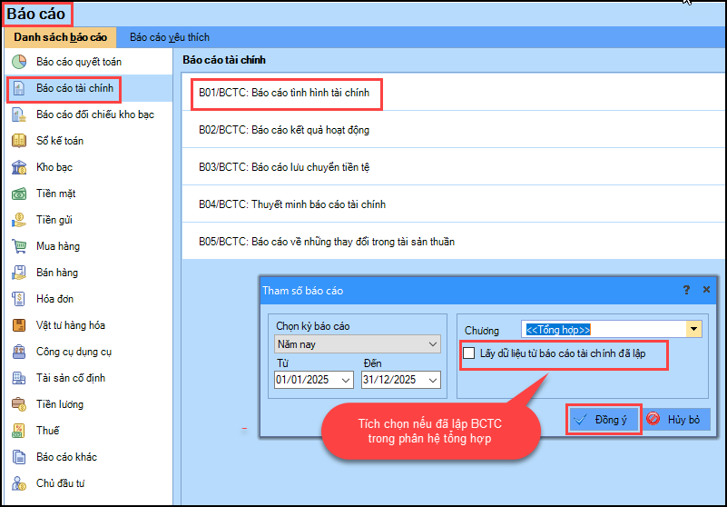Click the Hủy bỏ button
Screen dimensions: 727x507
click(x=673, y=420)
